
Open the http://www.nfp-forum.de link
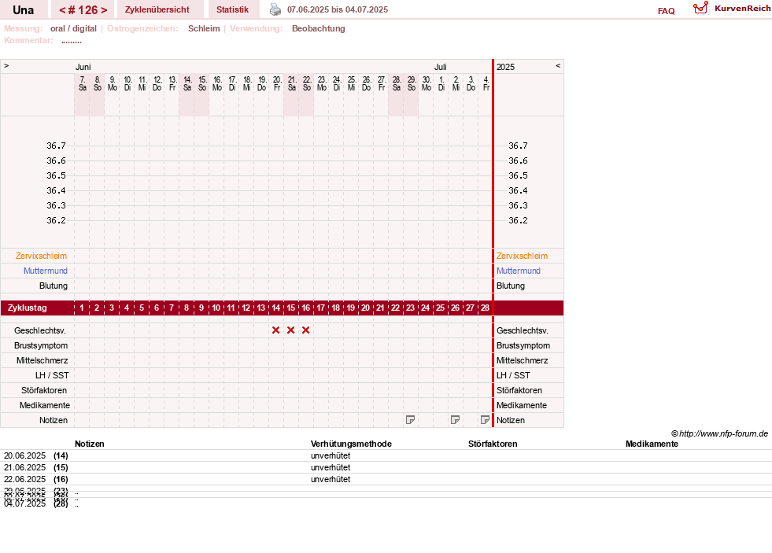pyautogui.click(x=723, y=433)
